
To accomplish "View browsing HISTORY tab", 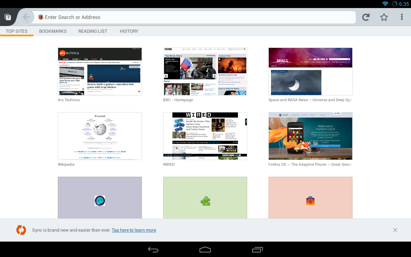I will (129, 31).
